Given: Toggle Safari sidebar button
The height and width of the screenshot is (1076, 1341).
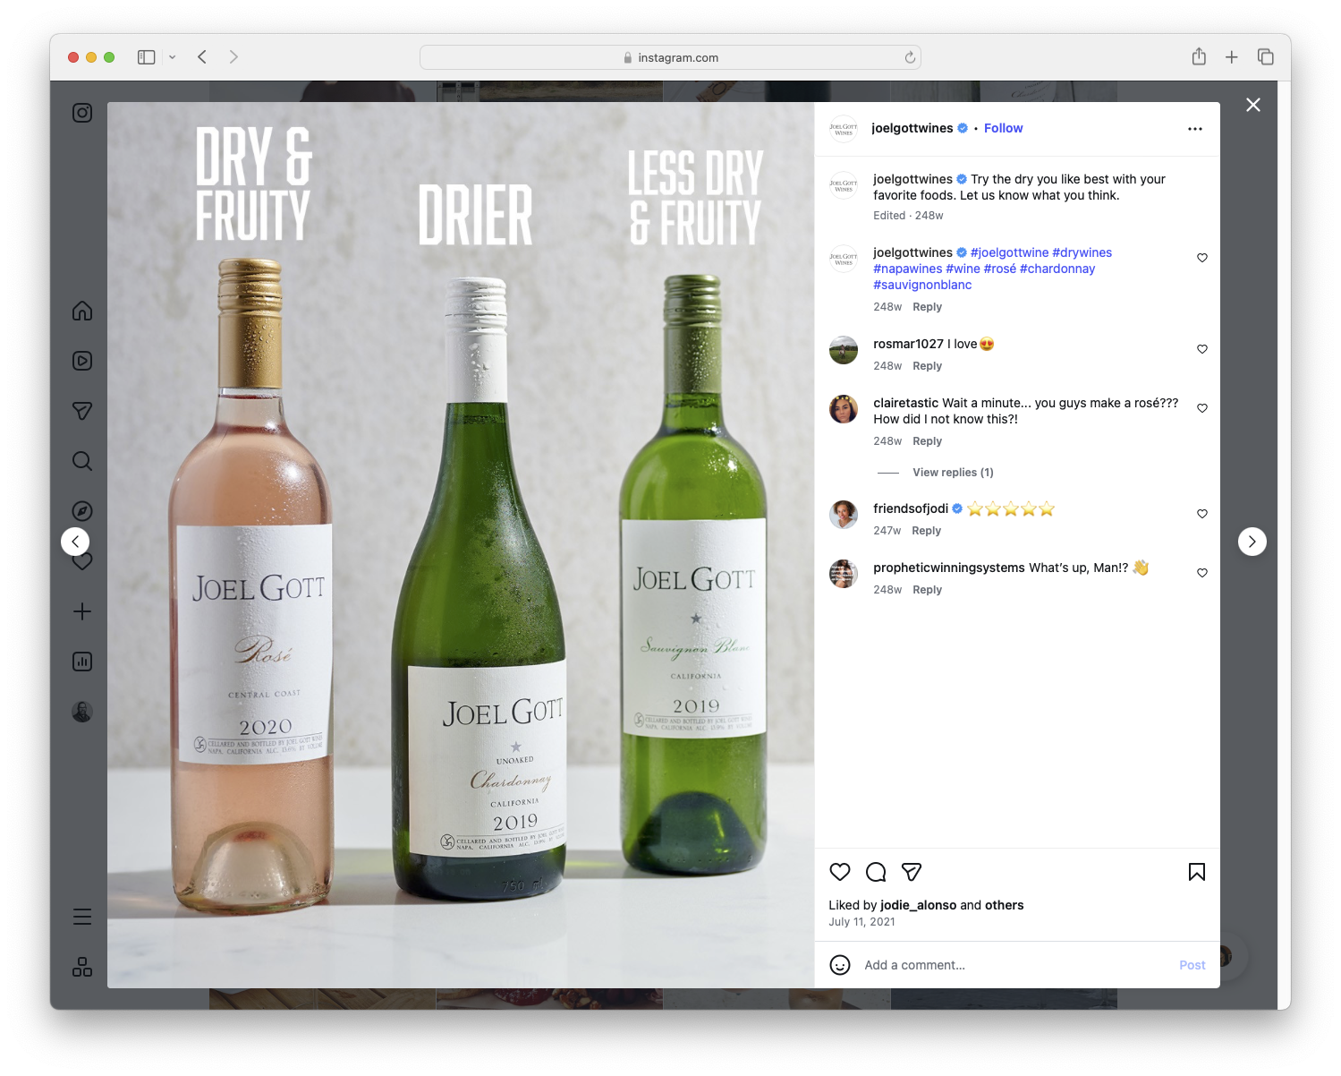Looking at the screenshot, I should click(x=147, y=57).
